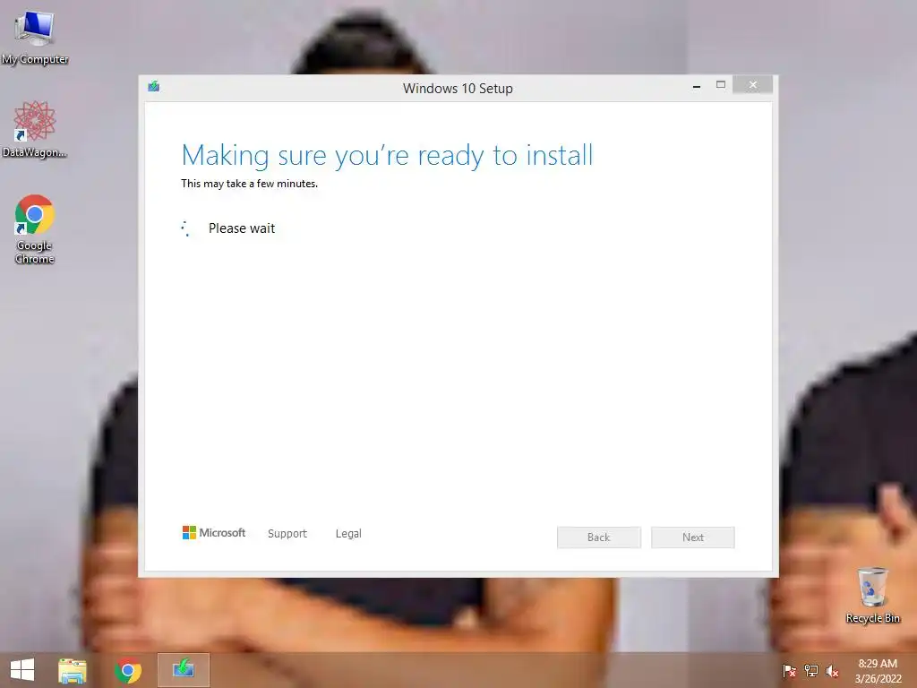
Task: Click the muted volume tray icon
Action: [832, 671]
